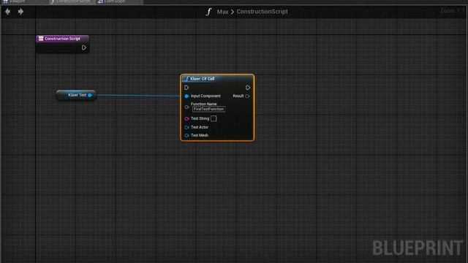Go forward with the right navigation arrow
The width and height of the screenshot is (468, 263).
(x=20, y=12)
